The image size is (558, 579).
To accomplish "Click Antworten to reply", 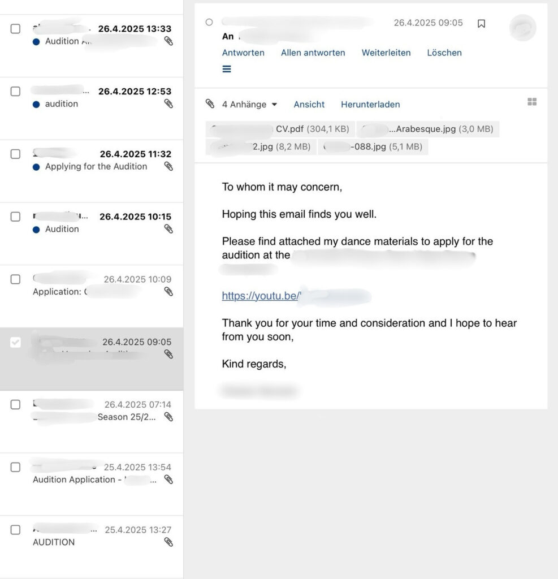I will 243,53.
